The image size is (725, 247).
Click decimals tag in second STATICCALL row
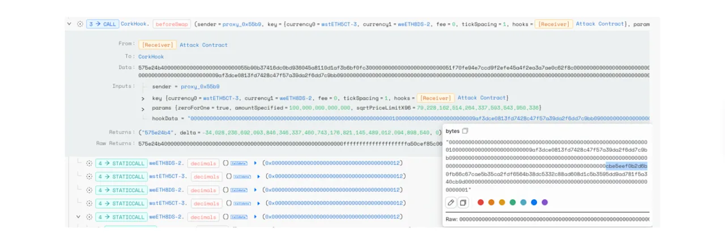tap(207, 176)
